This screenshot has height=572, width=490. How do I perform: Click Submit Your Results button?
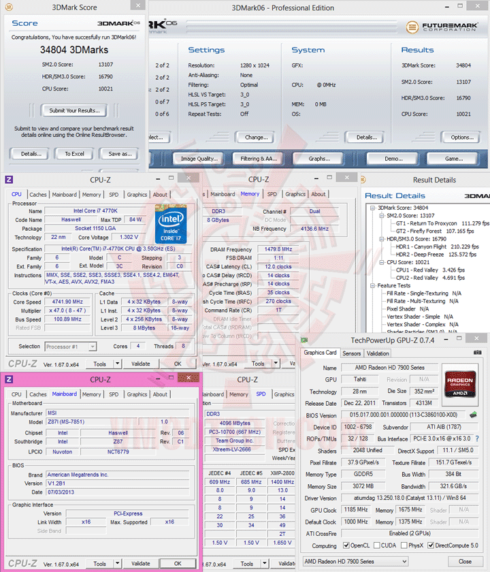pyautogui.click(x=74, y=110)
